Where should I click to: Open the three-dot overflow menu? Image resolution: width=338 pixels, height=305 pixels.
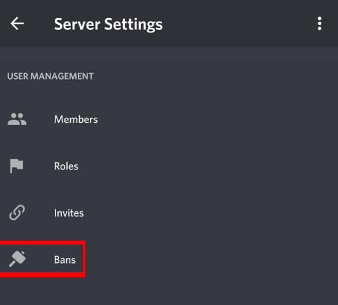click(320, 24)
